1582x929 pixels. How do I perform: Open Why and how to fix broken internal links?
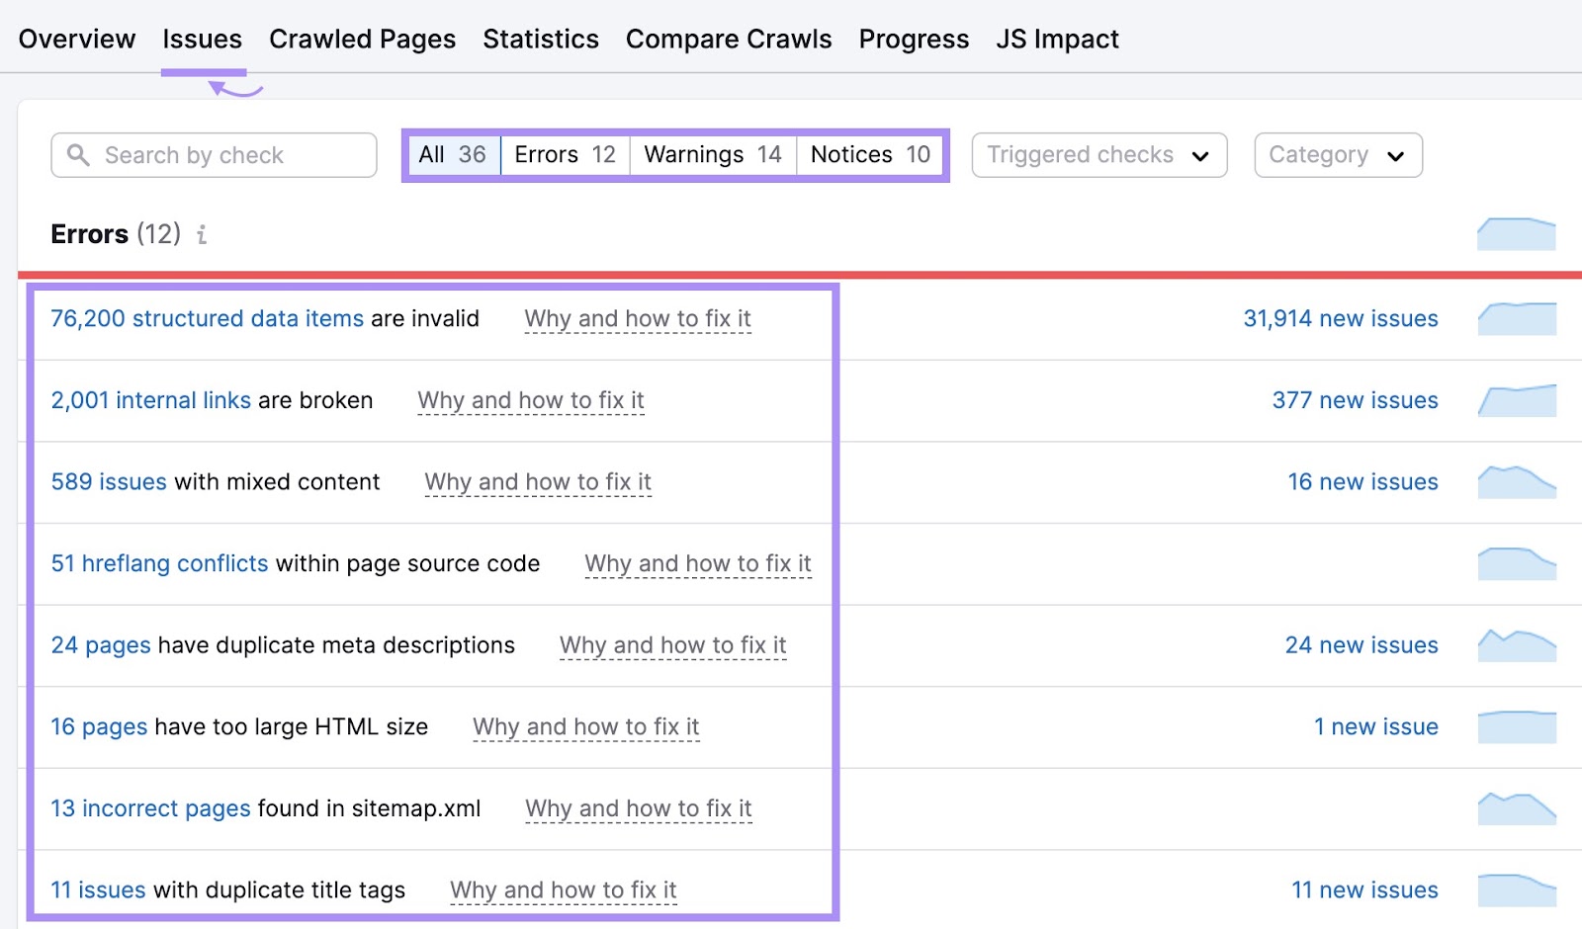531,400
